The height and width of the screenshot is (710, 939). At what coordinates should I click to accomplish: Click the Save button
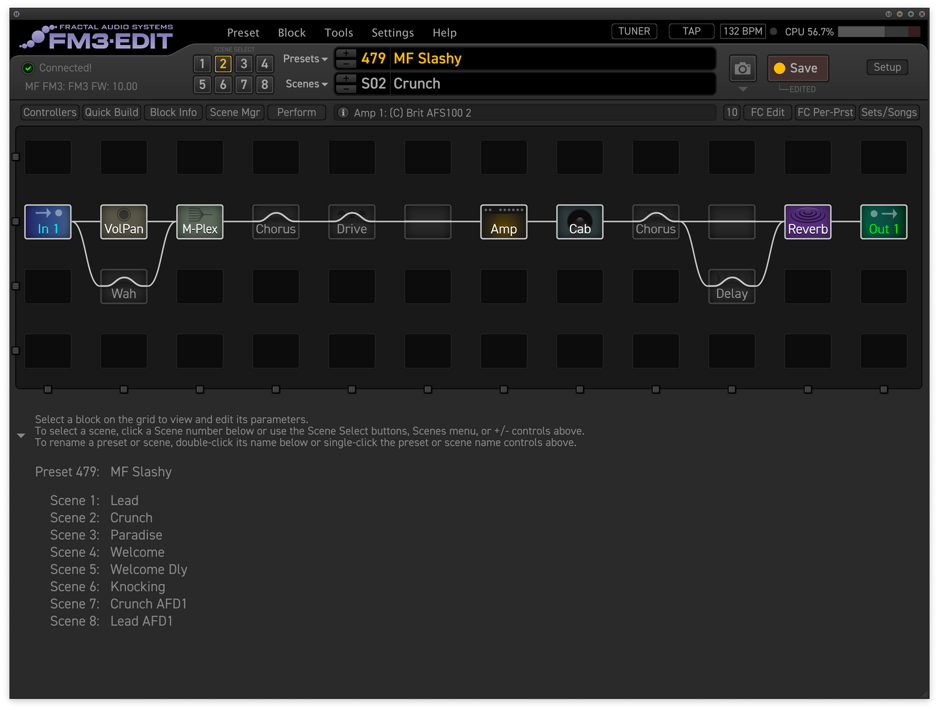797,68
